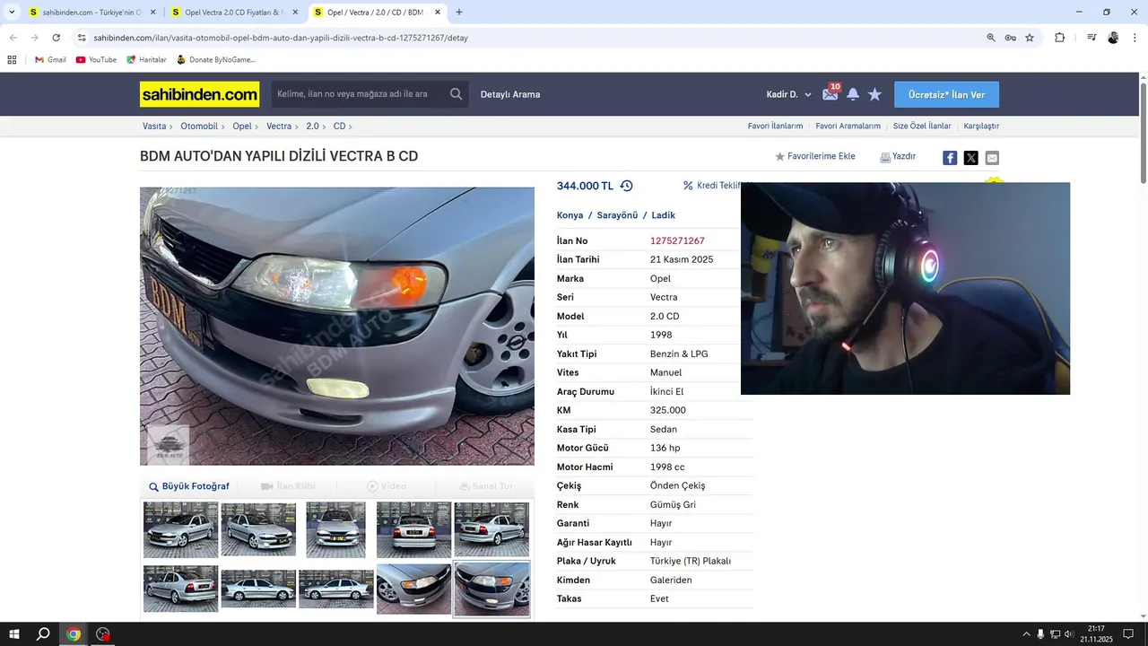
Task: Click Favorilerime Ekle
Action: [x=815, y=156]
